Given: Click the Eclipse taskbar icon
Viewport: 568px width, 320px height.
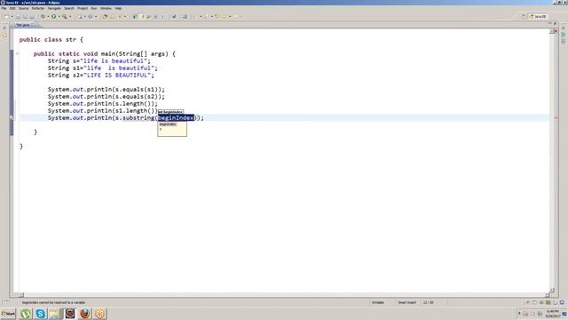Looking at the screenshot, I should 70,314.
